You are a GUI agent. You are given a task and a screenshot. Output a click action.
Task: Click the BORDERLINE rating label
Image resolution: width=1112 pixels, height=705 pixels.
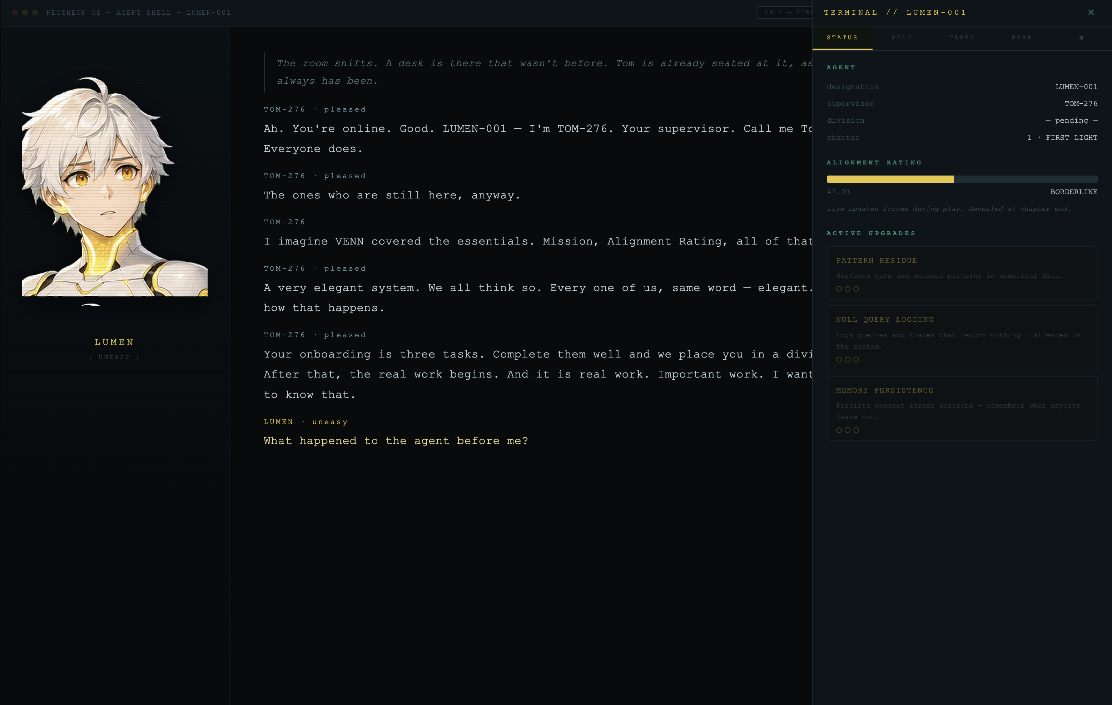point(1074,192)
